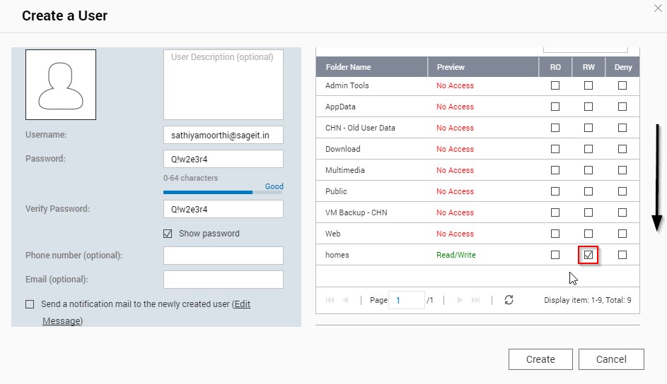Click the Preview column header
The width and height of the screenshot is (667, 384).
click(451, 67)
